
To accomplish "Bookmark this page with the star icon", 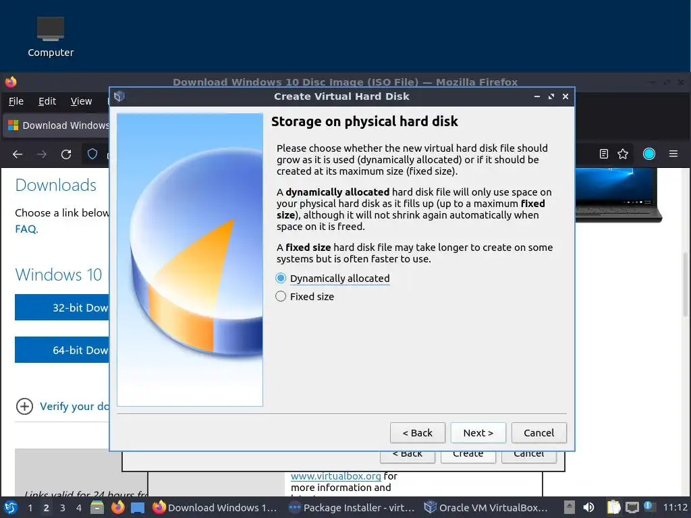I will (623, 154).
